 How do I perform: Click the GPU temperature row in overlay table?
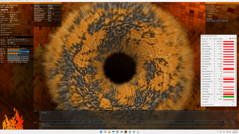[47, 10]
